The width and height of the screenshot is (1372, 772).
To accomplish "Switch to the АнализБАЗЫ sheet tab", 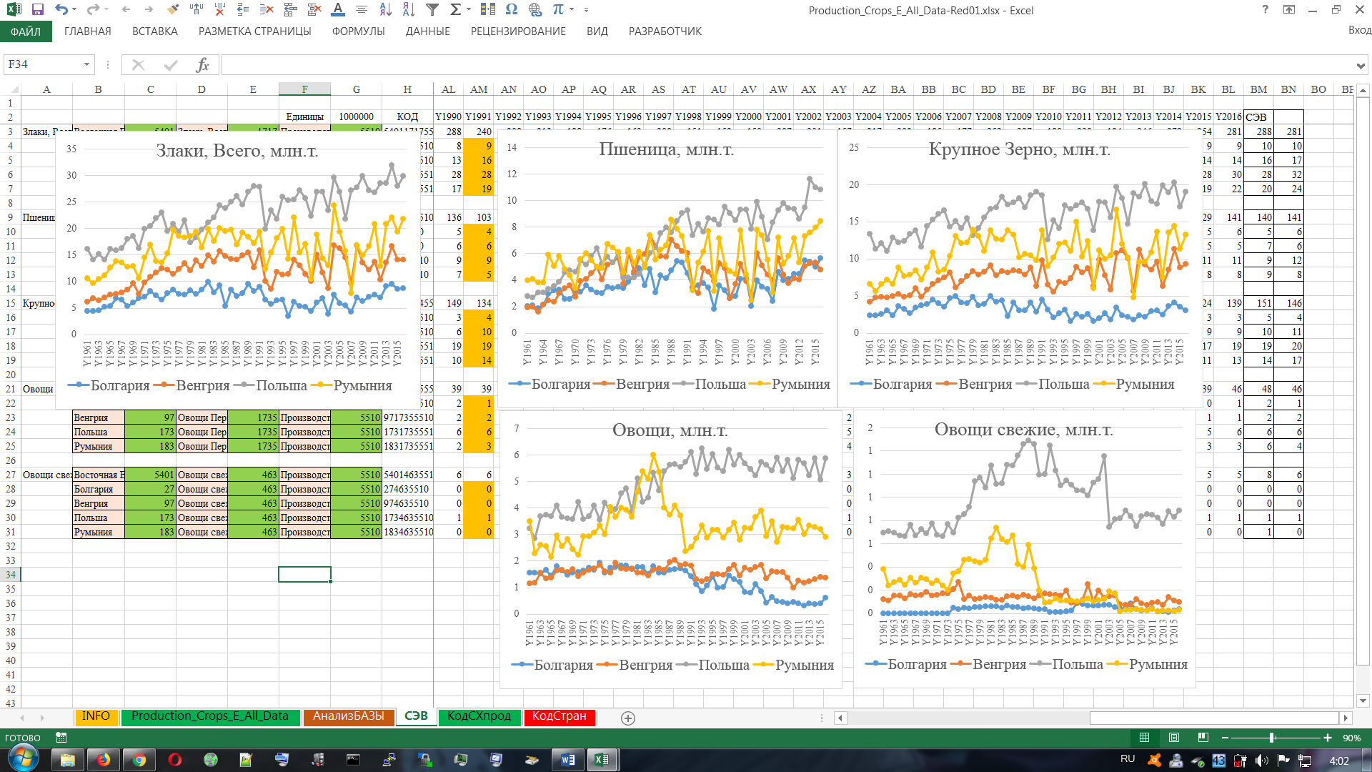I will pyautogui.click(x=348, y=716).
